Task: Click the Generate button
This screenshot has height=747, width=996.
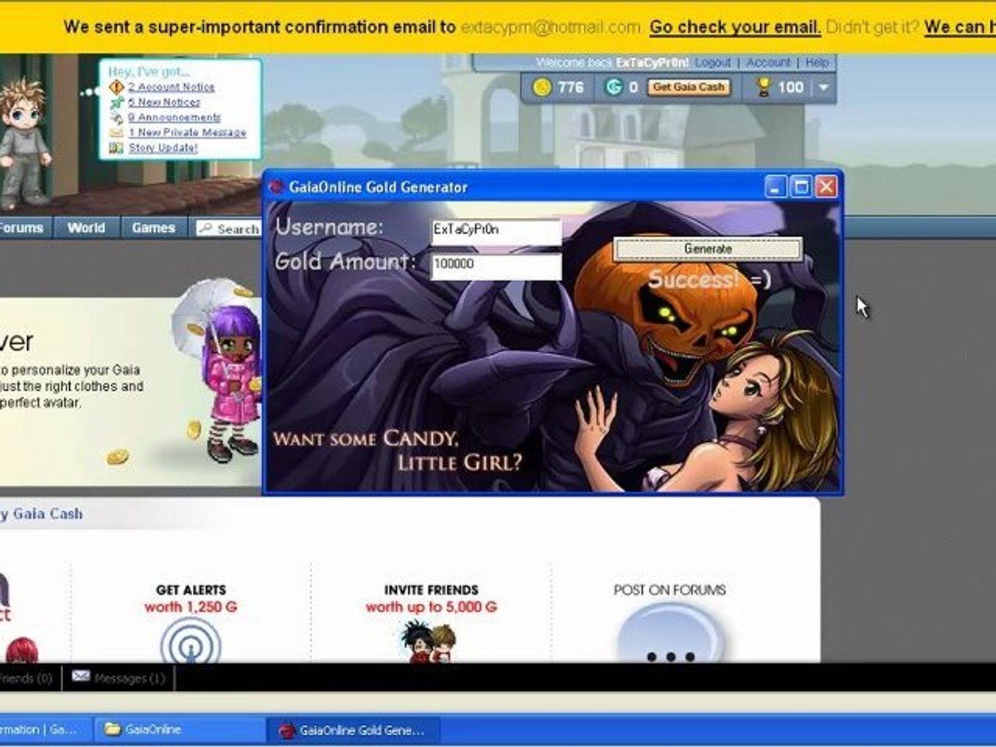Action: click(x=708, y=249)
